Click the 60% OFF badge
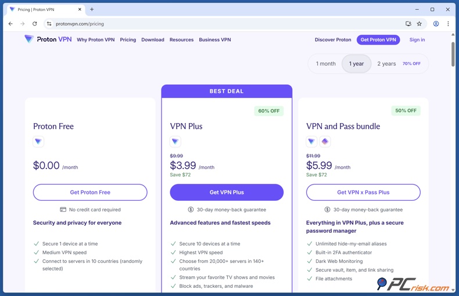 tap(269, 111)
